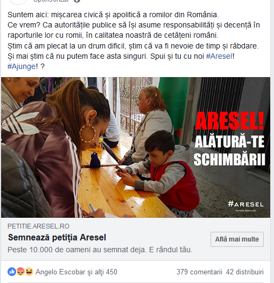
Task: Open the #Aresel hashtag link
Action: click(x=219, y=56)
